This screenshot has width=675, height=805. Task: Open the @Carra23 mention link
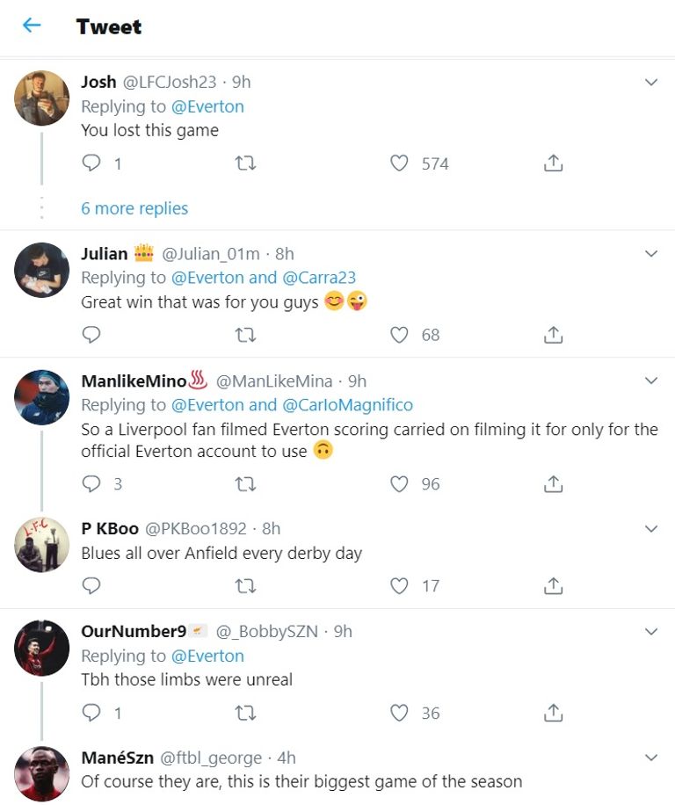(x=319, y=277)
